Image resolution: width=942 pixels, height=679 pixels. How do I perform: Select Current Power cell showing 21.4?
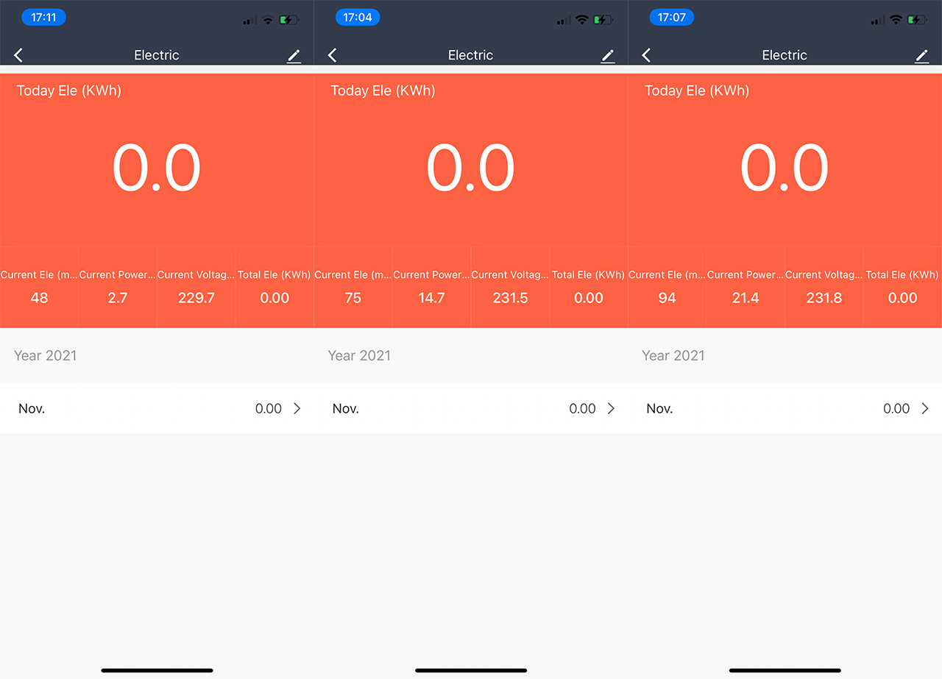click(746, 287)
